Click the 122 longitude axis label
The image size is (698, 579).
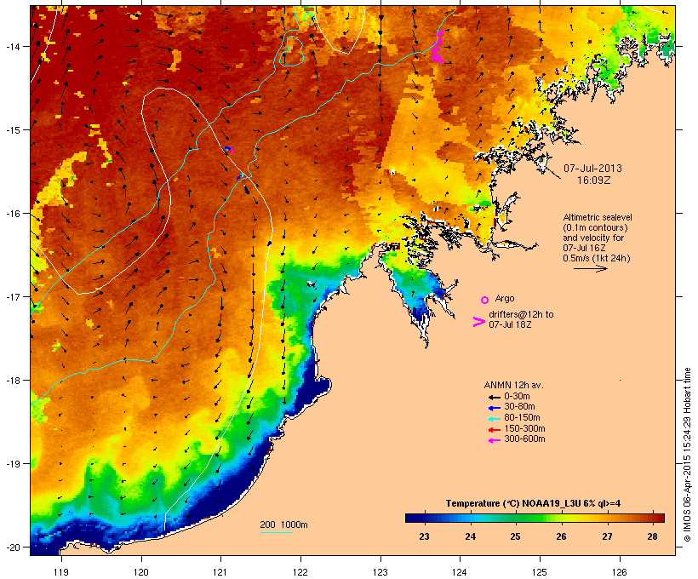coord(300,572)
